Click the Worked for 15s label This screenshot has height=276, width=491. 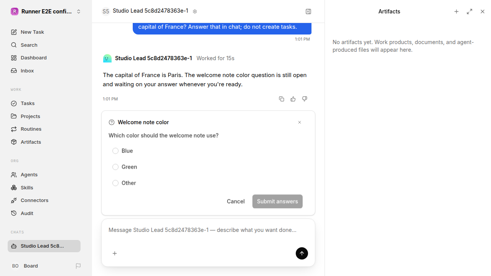pyautogui.click(x=215, y=58)
